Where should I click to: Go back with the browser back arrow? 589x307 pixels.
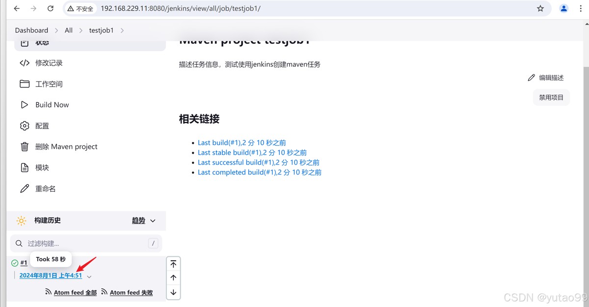click(x=17, y=8)
